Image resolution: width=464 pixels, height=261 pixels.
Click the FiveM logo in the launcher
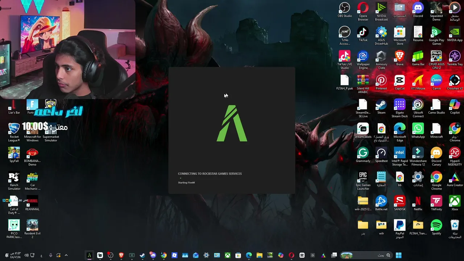point(232,123)
